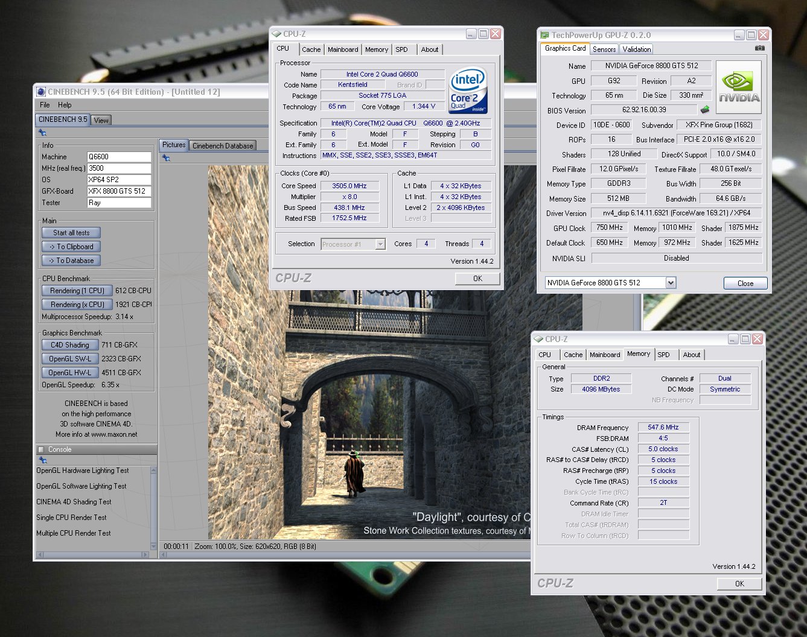
Task: Open About tab in upper CPU-Z window
Action: tap(430, 49)
